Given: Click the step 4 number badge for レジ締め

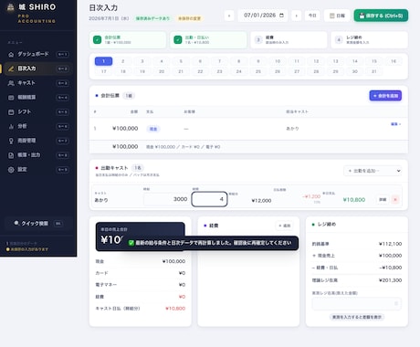Looking at the screenshot, I should (339, 40).
